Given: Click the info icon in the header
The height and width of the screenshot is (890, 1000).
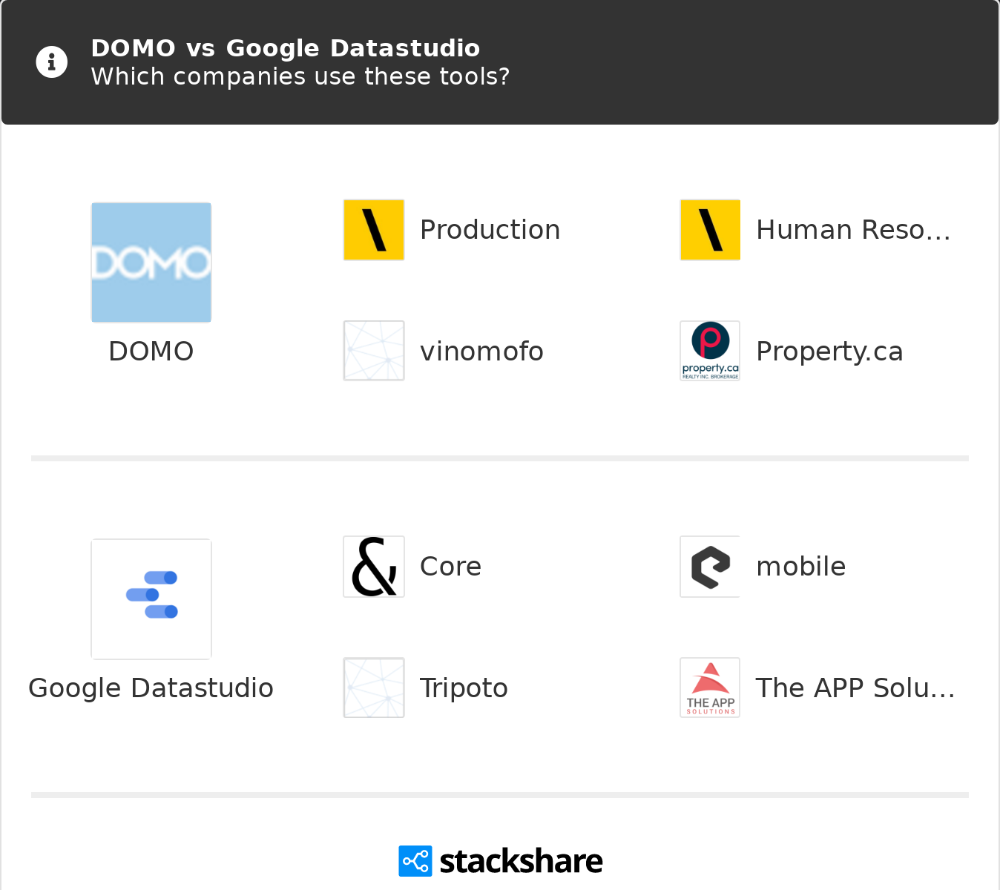Looking at the screenshot, I should coord(52,62).
